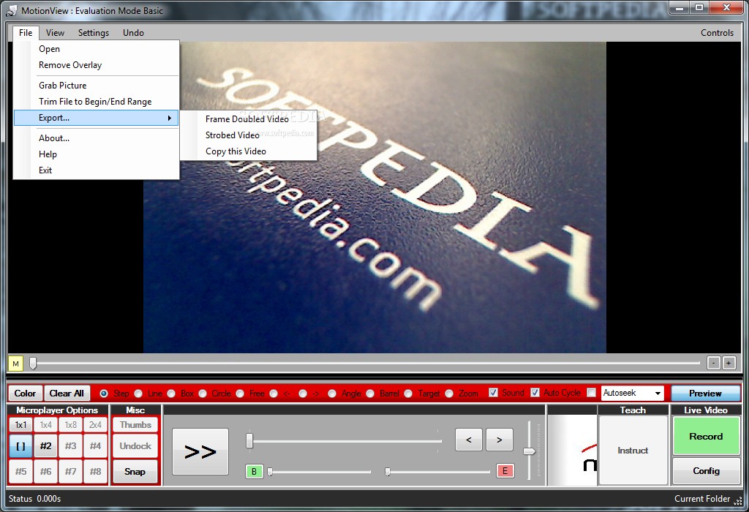Select microplayer slot #3
This screenshot has width=749, height=512.
point(71,446)
